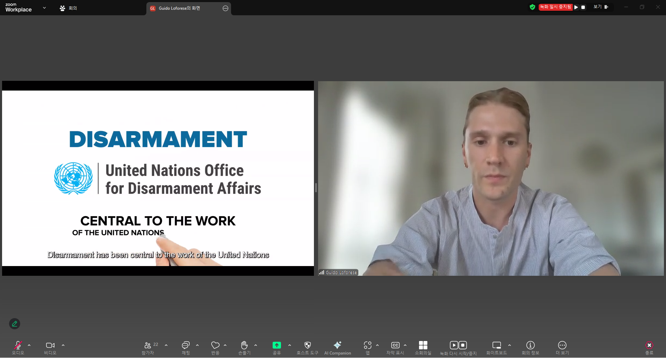This screenshot has height=358, width=666.
Task: Expand chat options caret next to 채팅
Action: 197,346
